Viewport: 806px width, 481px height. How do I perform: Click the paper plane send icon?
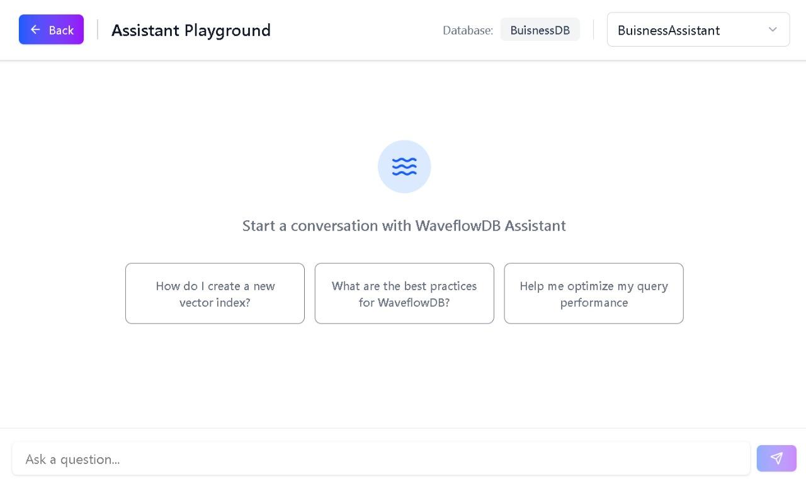(776, 458)
